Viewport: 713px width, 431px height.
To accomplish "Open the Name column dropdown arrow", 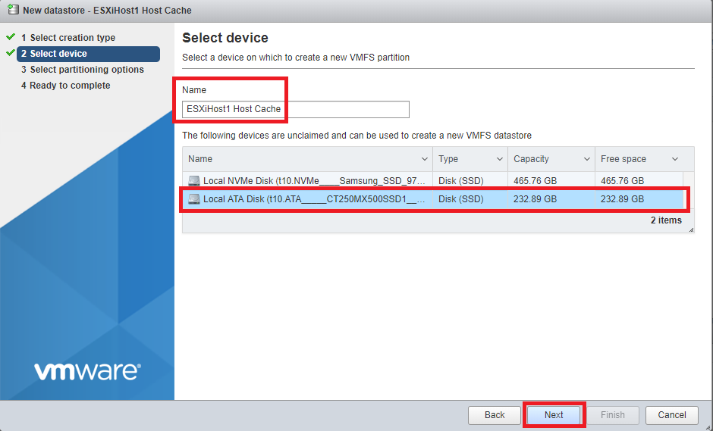I will [x=425, y=159].
